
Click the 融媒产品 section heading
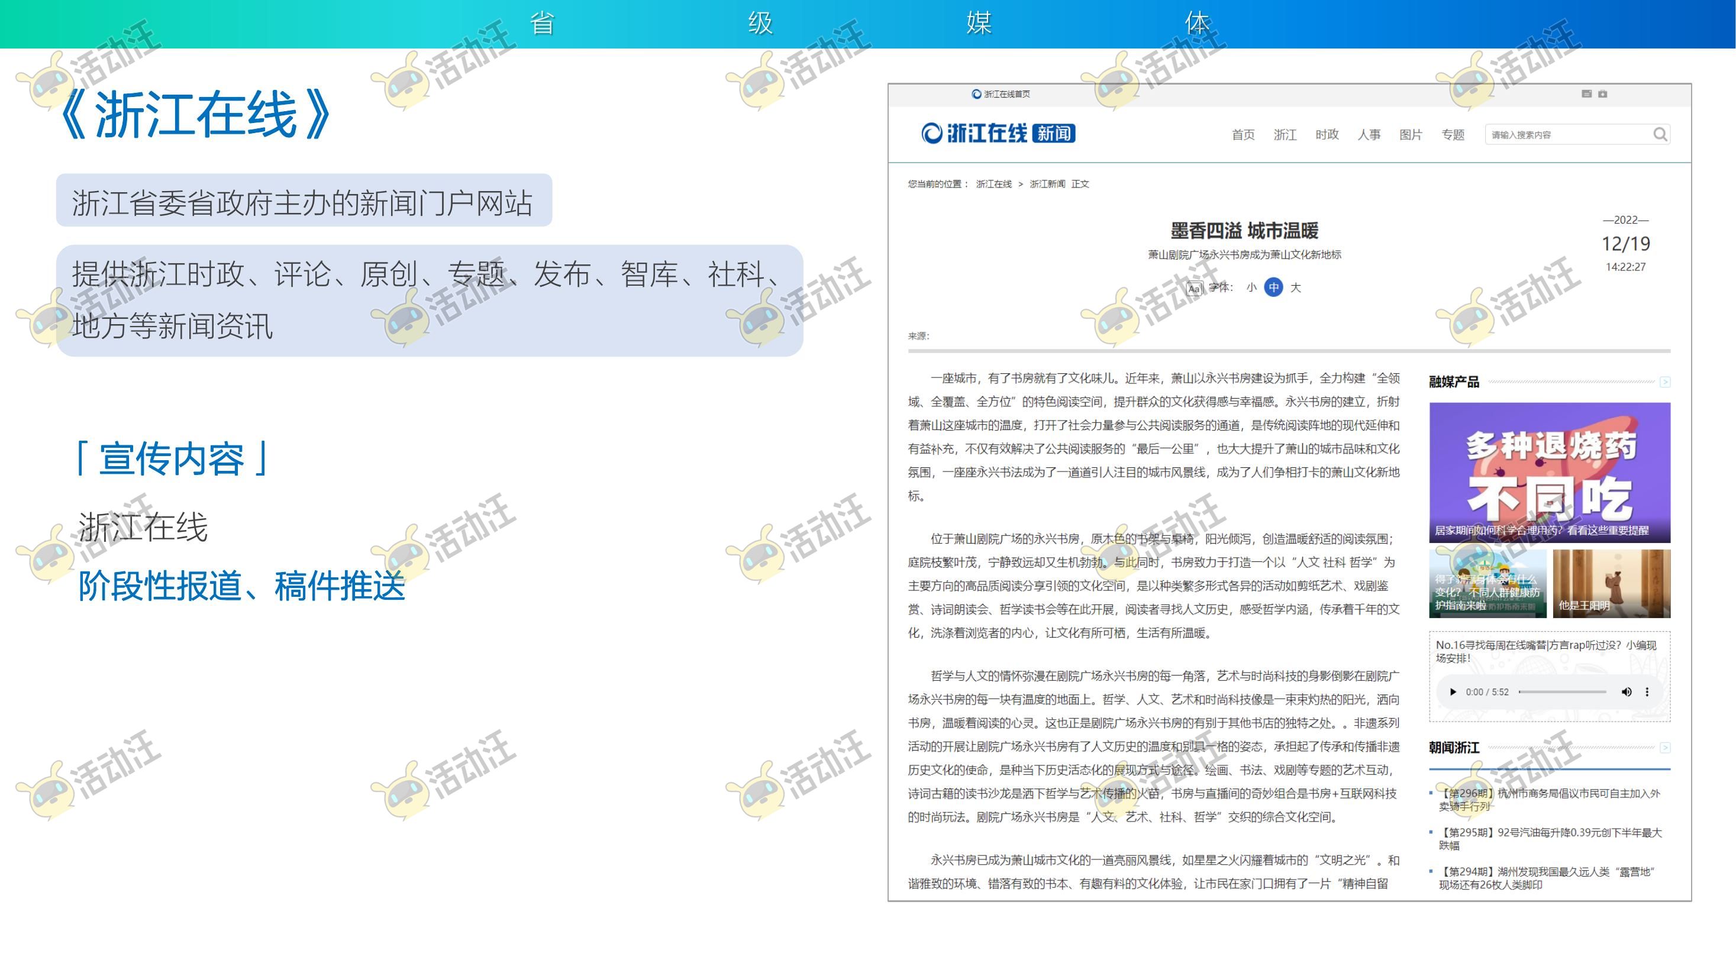(1454, 382)
